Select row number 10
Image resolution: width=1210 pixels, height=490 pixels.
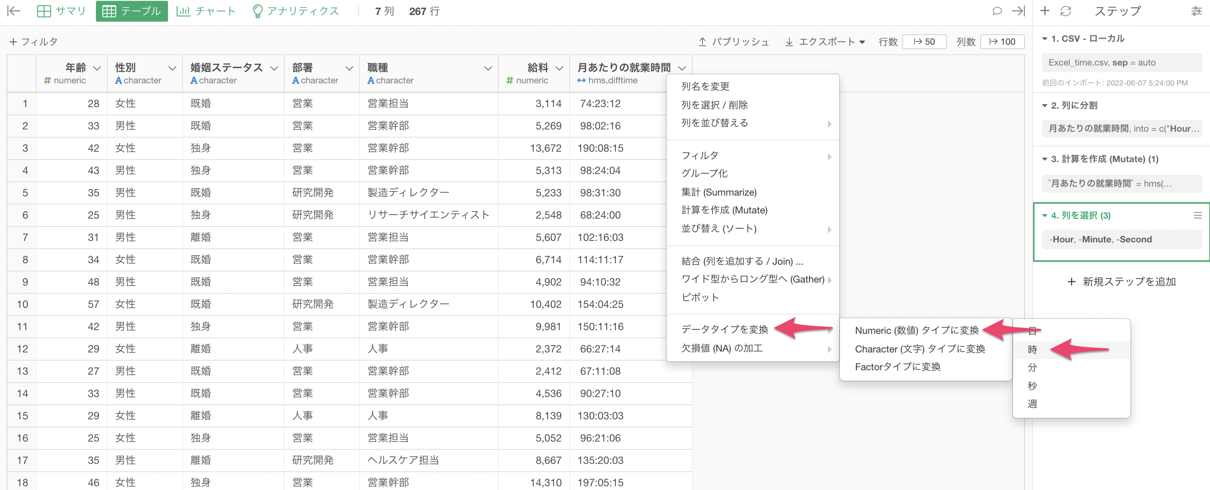(22, 304)
